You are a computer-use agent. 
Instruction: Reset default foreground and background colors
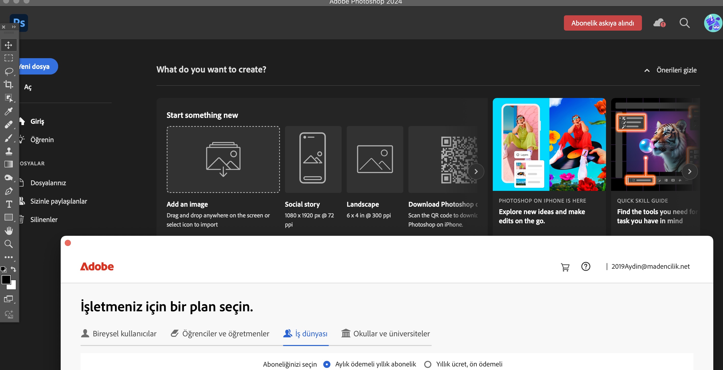tap(3, 269)
